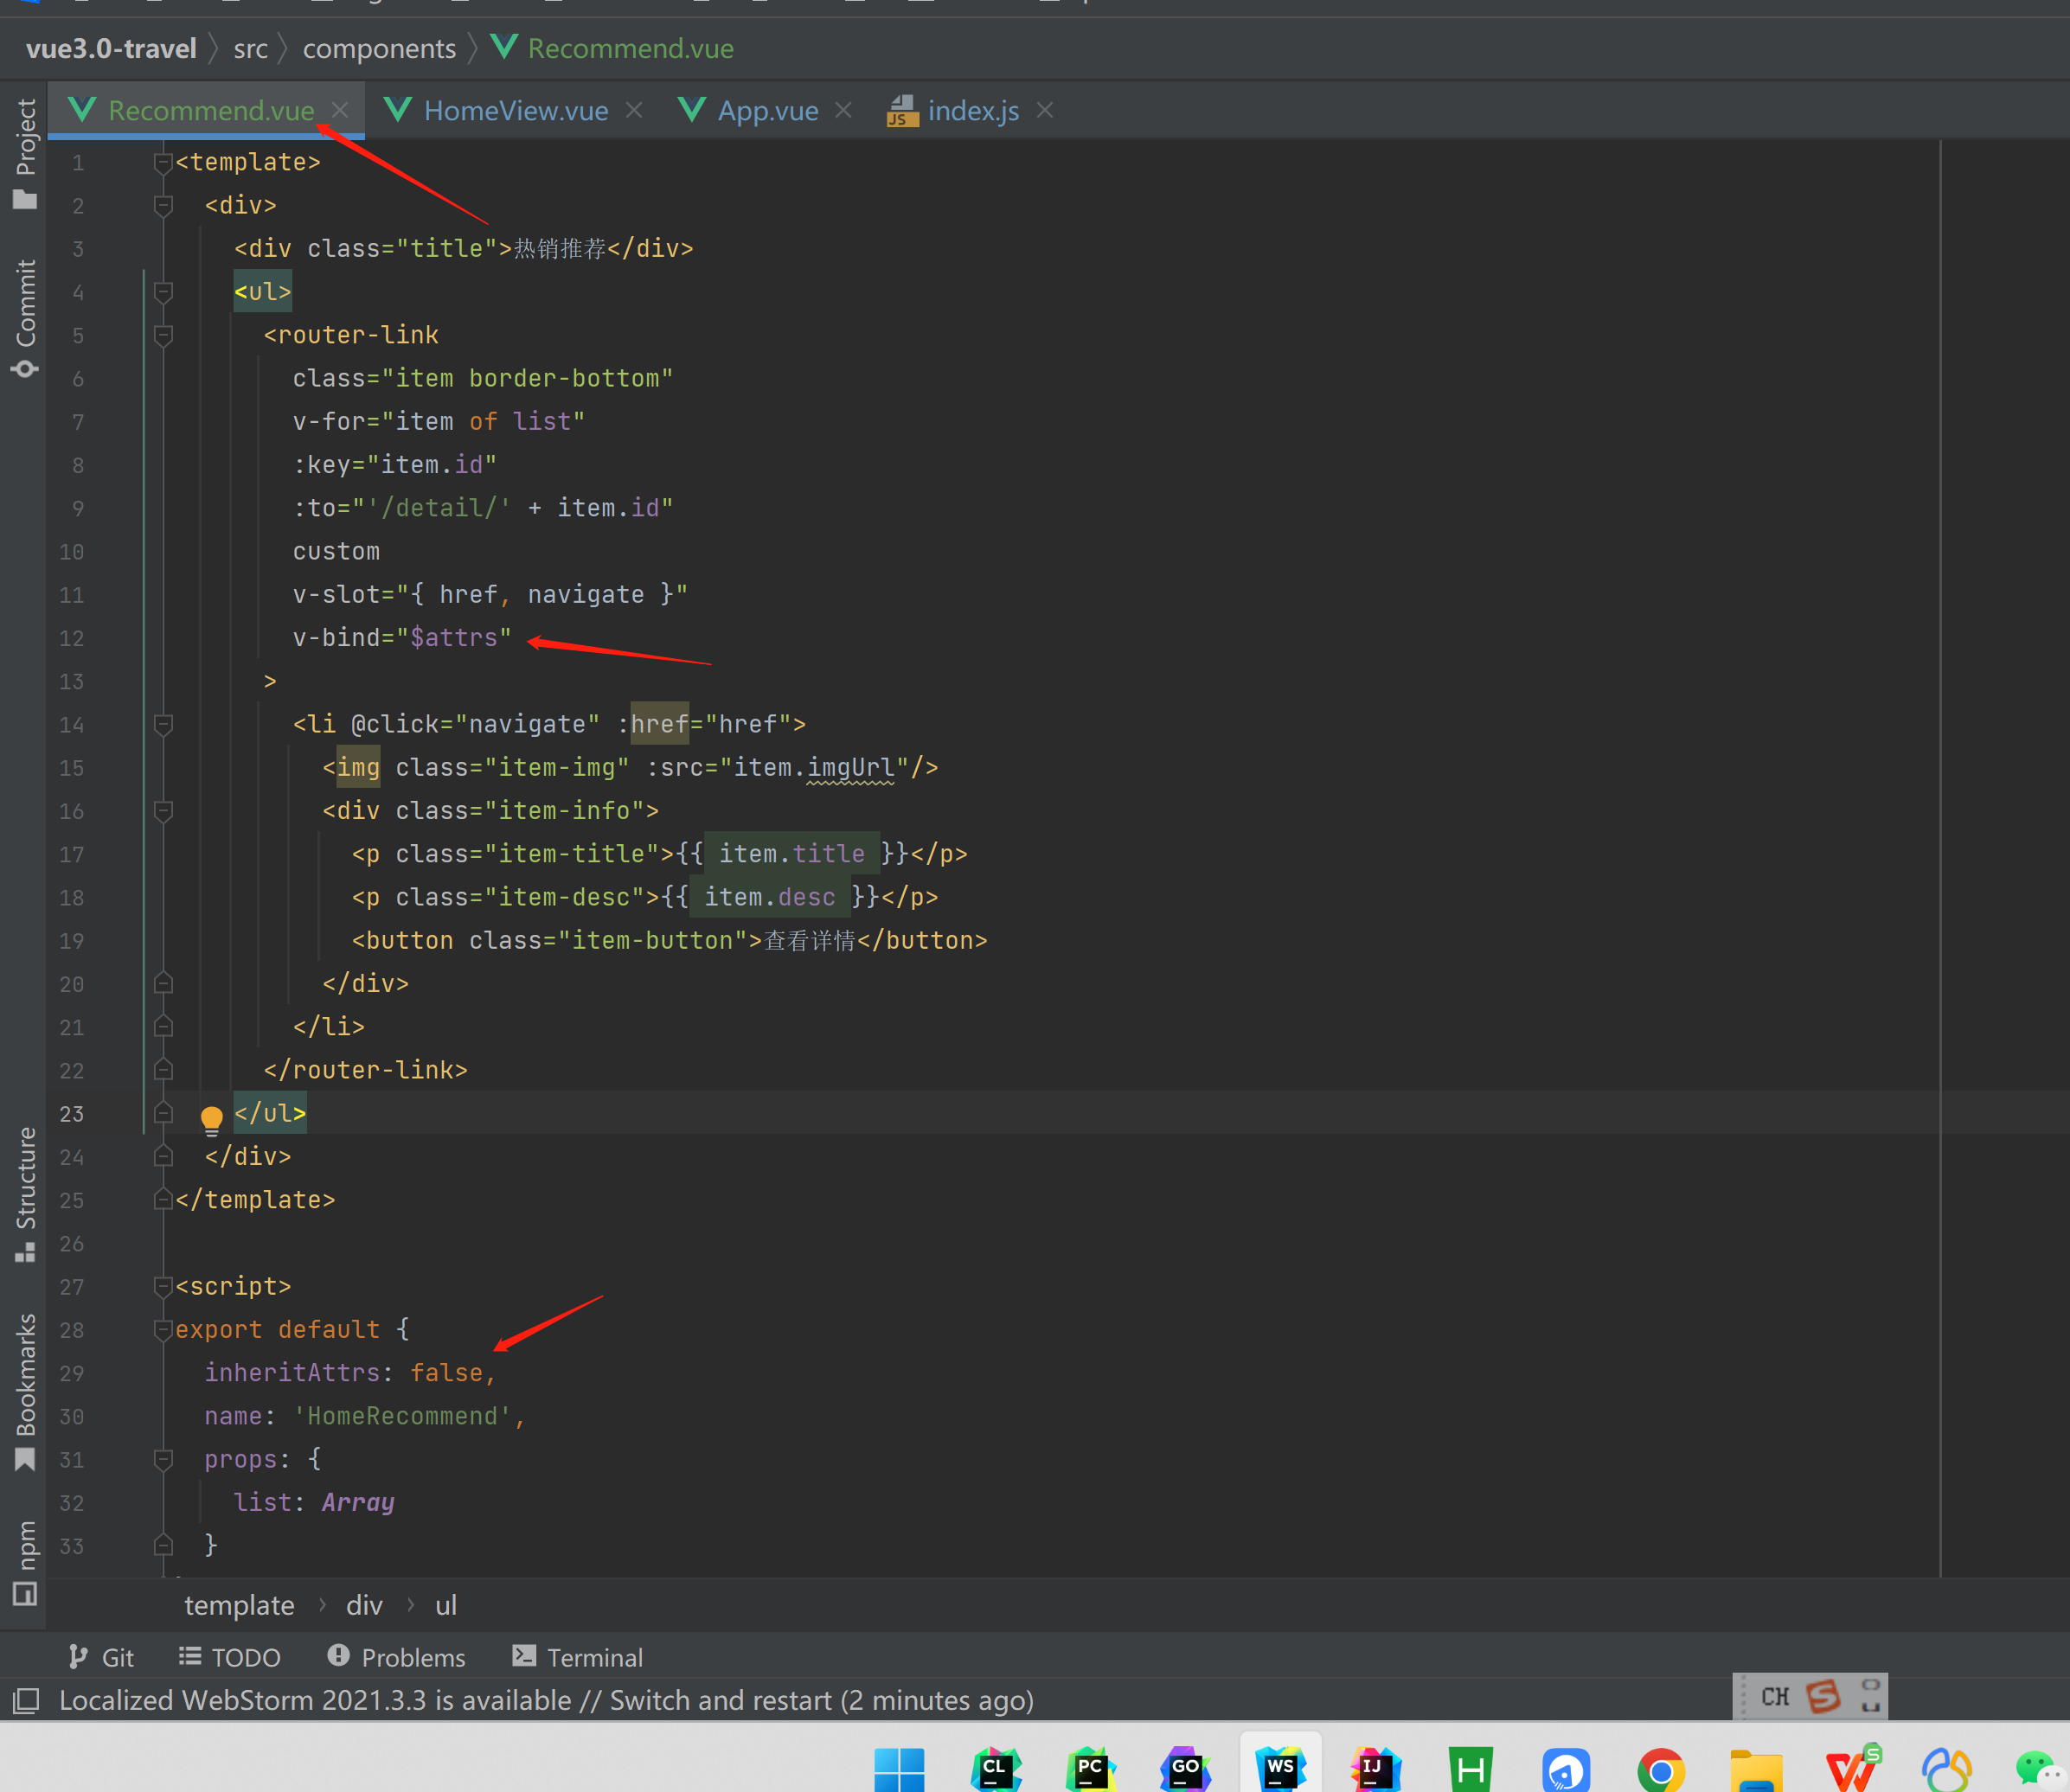Image resolution: width=2070 pixels, height=1792 pixels.
Task: Close the index.js tab
Action: pyautogui.click(x=1045, y=110)
